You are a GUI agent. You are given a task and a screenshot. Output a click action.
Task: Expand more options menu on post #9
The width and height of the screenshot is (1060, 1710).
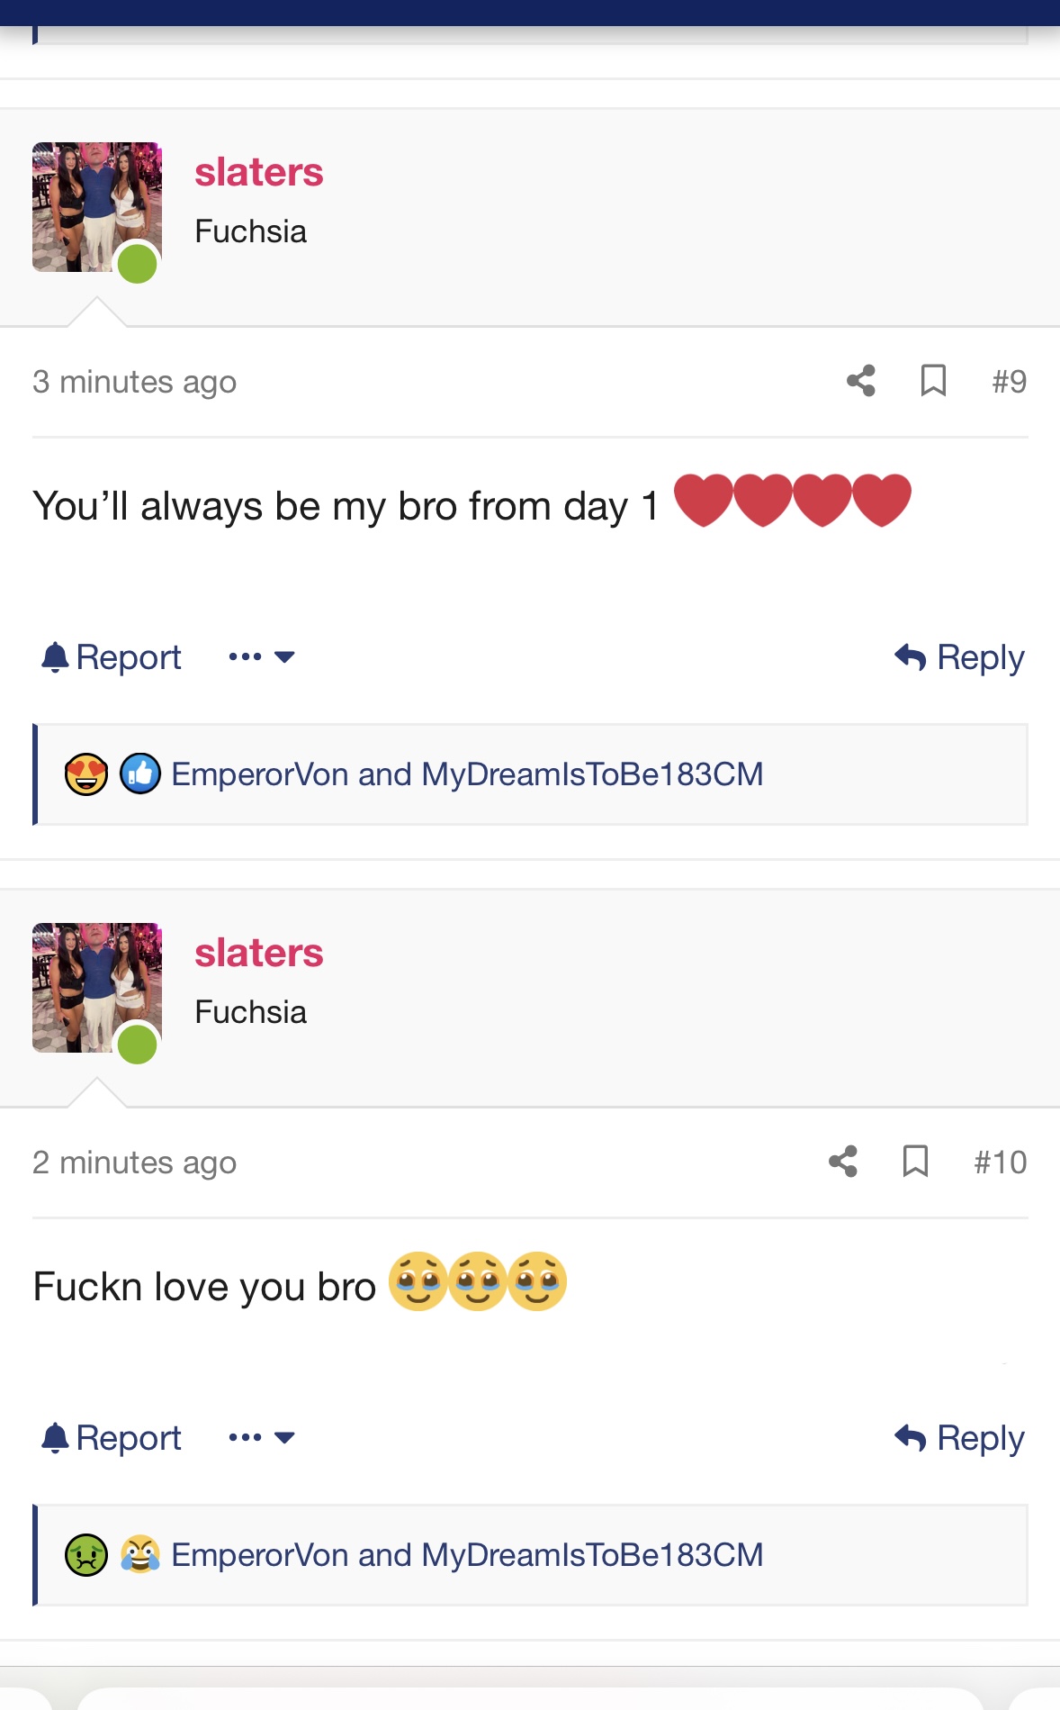coord(262,657)
